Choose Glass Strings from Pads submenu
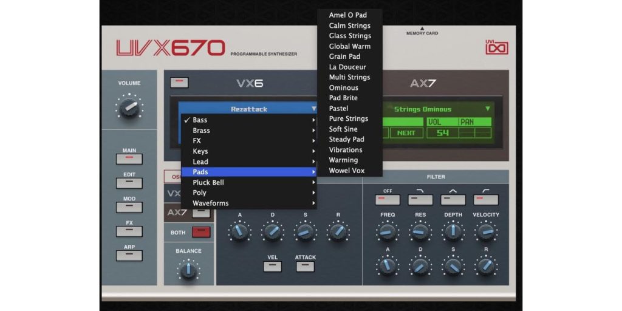The width and height of the screenshot is (622, 311). pos(350,36)
